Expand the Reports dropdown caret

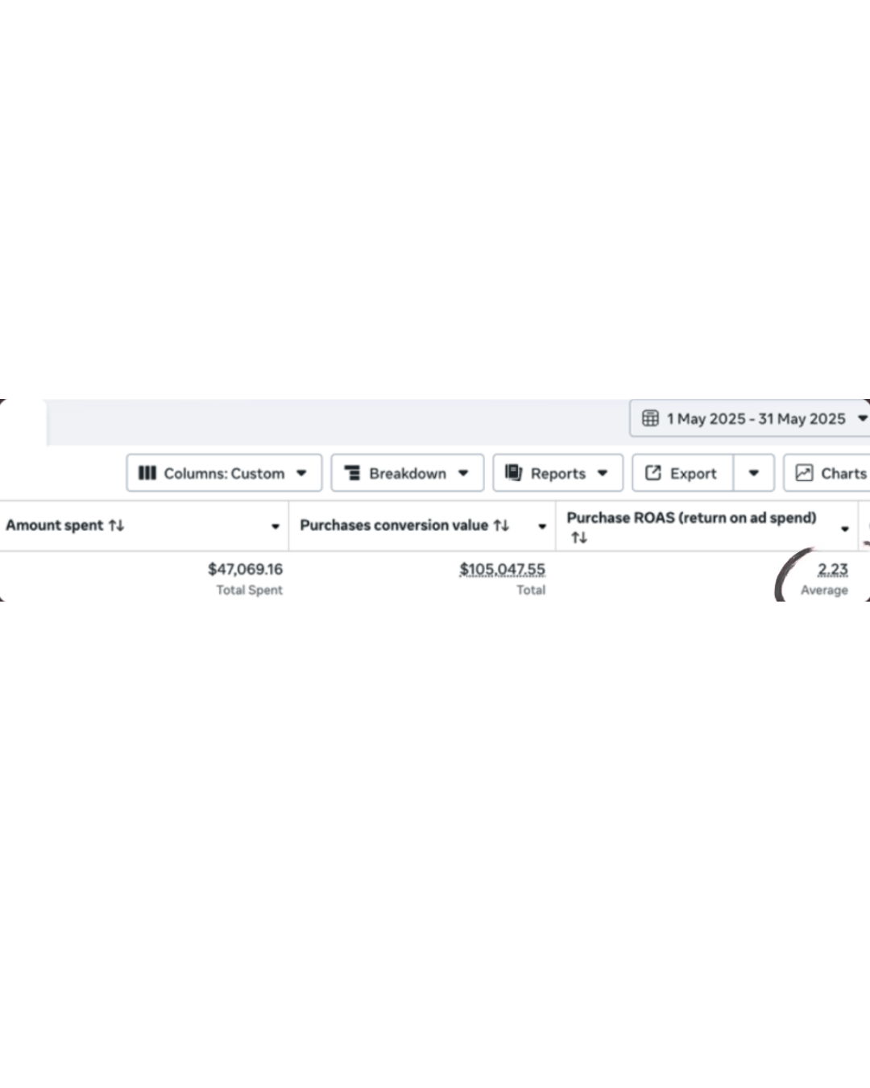coord(603,473)
